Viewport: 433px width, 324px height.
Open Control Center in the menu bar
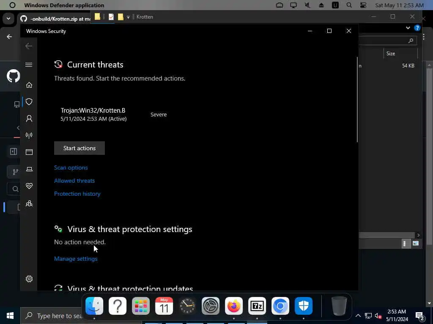coord(363,5)
